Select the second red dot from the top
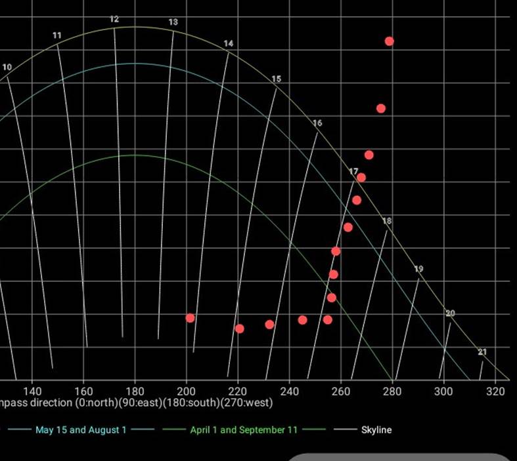 tap(380, 108)
